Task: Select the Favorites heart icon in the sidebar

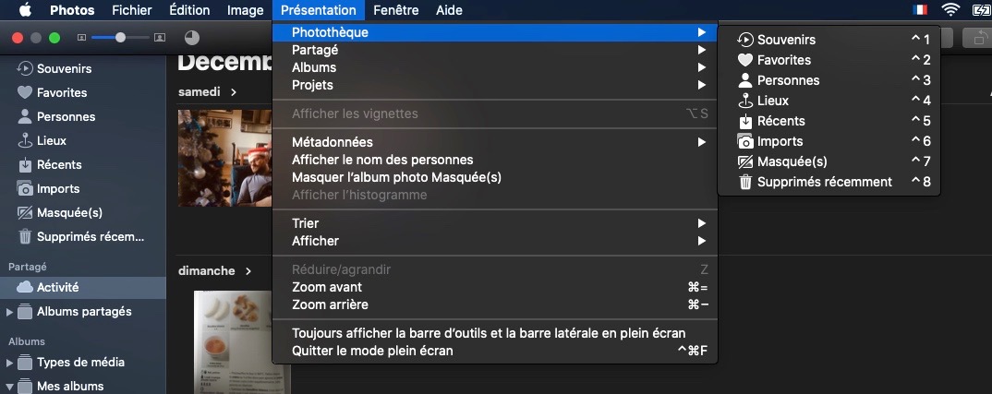Action: coord(25,92)
